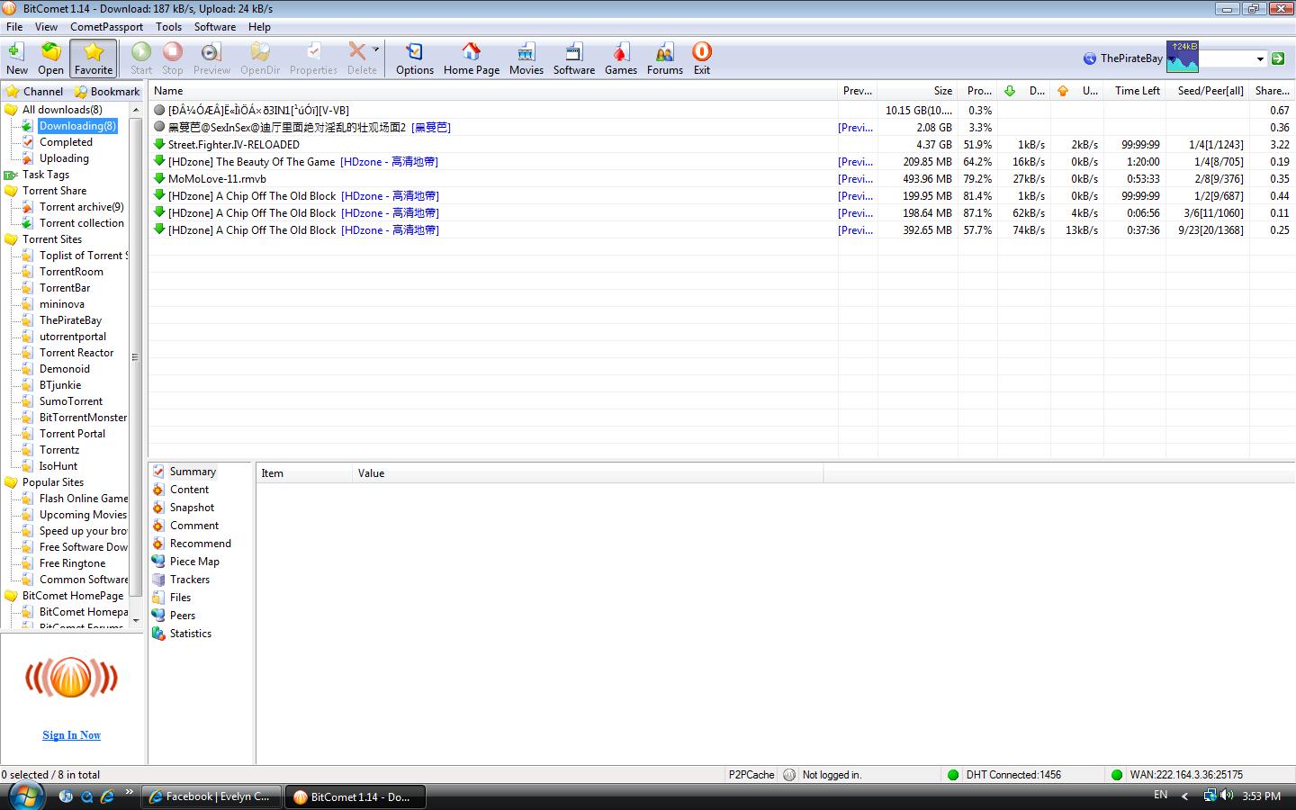The image size is (1296, 810).
Task: Select Completed in the sidebar
Action: click(x=66, y=142)
